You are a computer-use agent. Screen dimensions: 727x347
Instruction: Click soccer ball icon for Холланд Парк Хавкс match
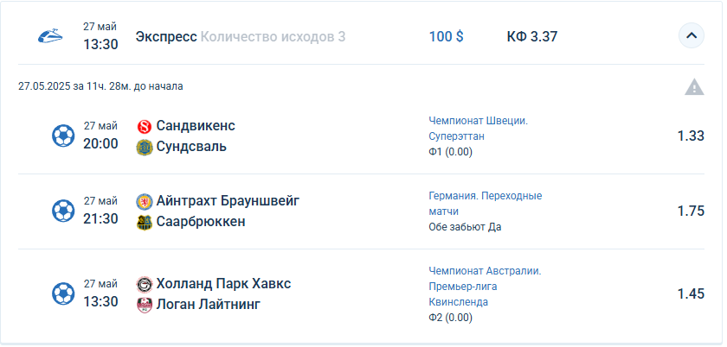tap(63, 293)
